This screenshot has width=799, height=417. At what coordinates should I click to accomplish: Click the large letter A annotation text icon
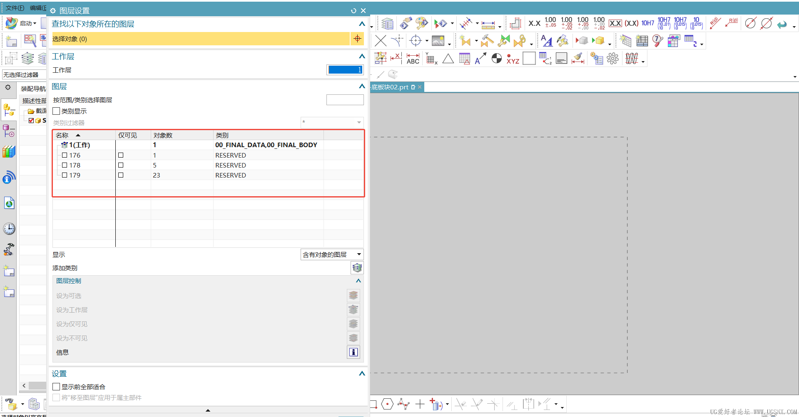point(546,41)
